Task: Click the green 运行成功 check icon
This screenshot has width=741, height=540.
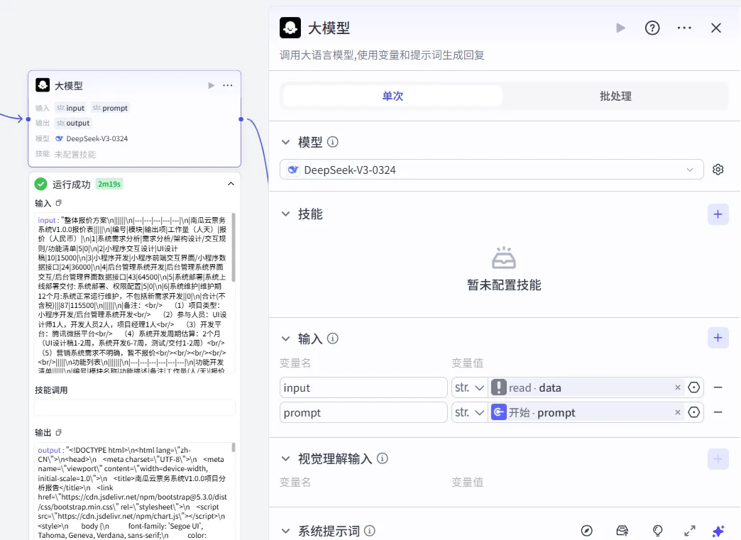Action: 41,184
